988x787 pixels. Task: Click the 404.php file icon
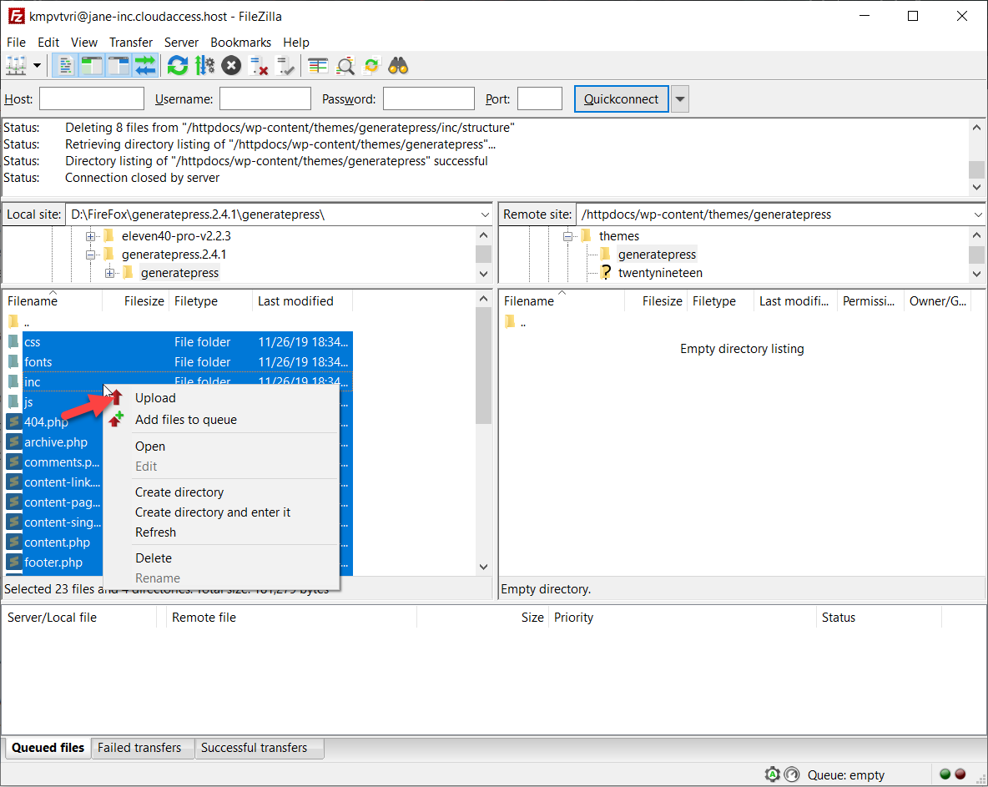14,421
